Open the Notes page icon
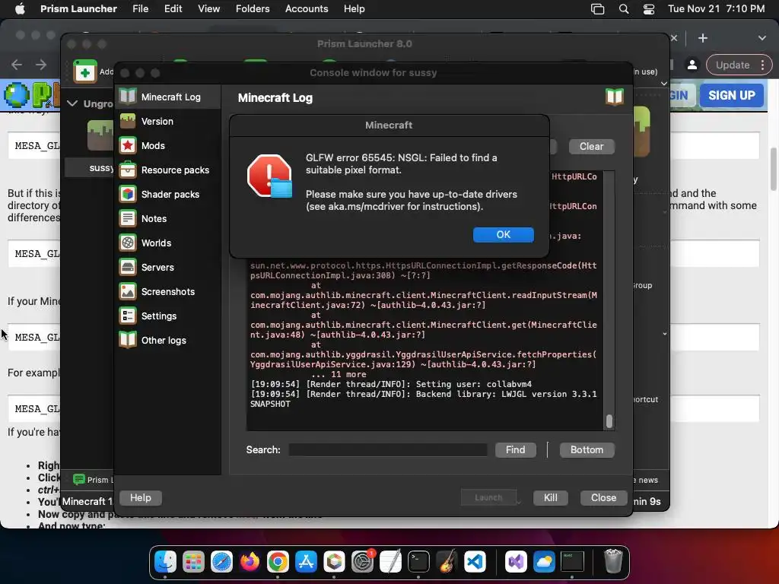This screenshot has width=779, height=584. pos(128,218)
